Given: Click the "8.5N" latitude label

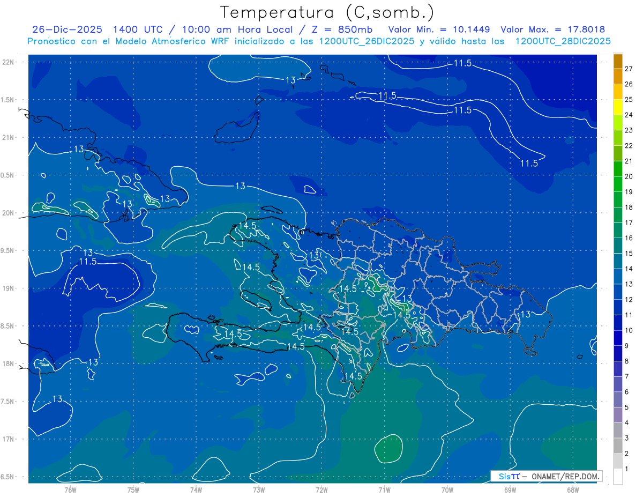Looking at the screenshot, I should [x=8, y=326].
